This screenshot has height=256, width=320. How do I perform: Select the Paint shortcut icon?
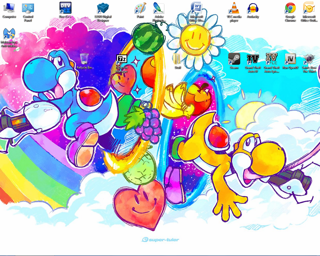(x=140, y=8)
